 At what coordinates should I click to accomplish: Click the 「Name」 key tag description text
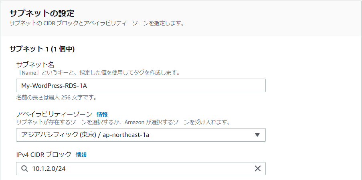coord(98,73)
